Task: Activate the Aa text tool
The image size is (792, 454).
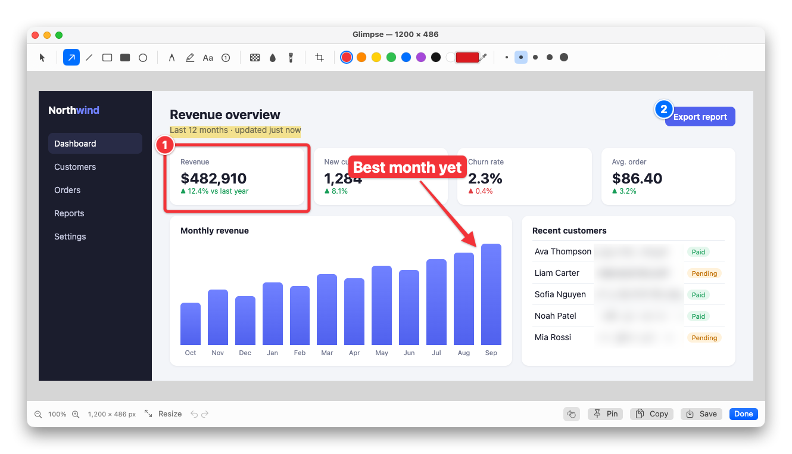Action: [x=208, y=58]
